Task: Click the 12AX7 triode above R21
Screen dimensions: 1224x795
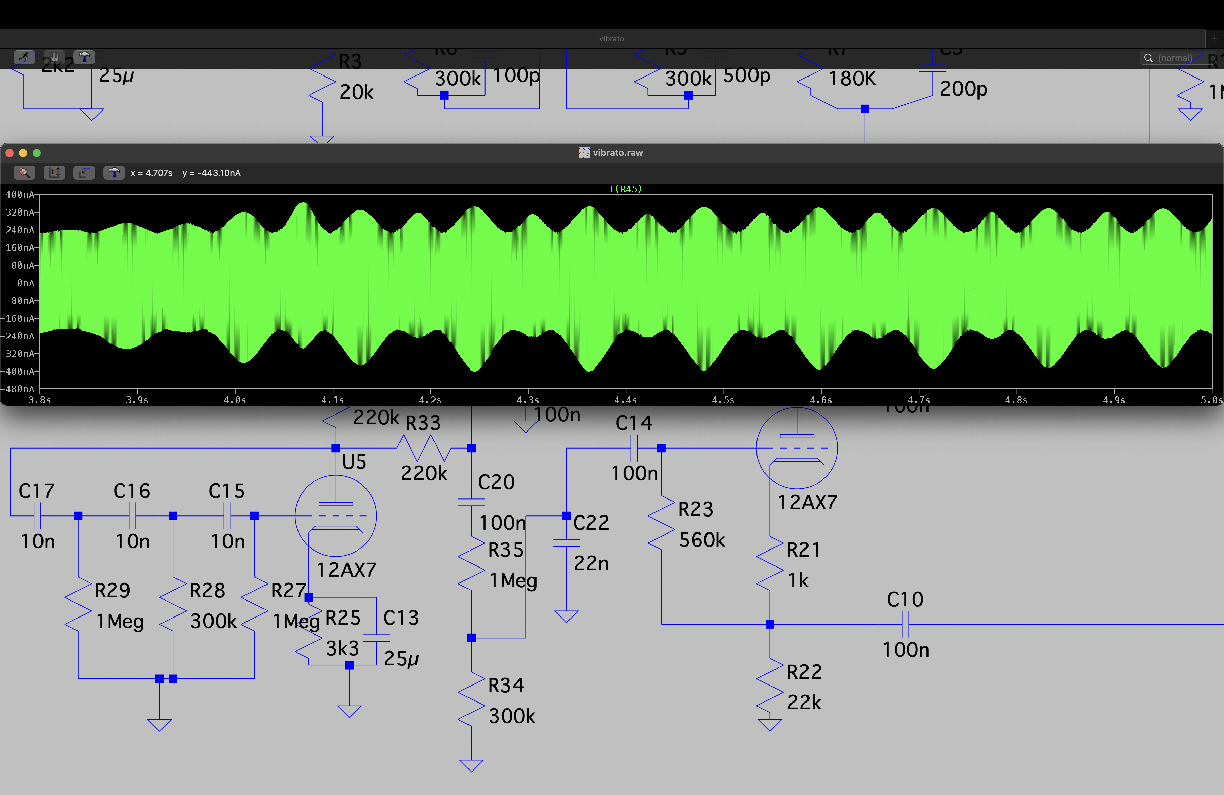Action: (x=797, y=448)
